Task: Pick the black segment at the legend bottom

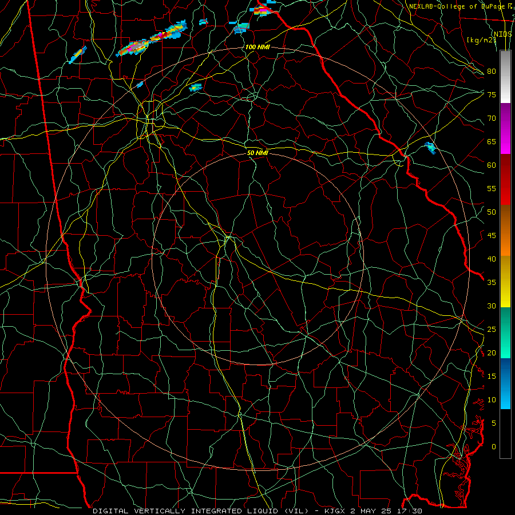Action: coord(505,434)
